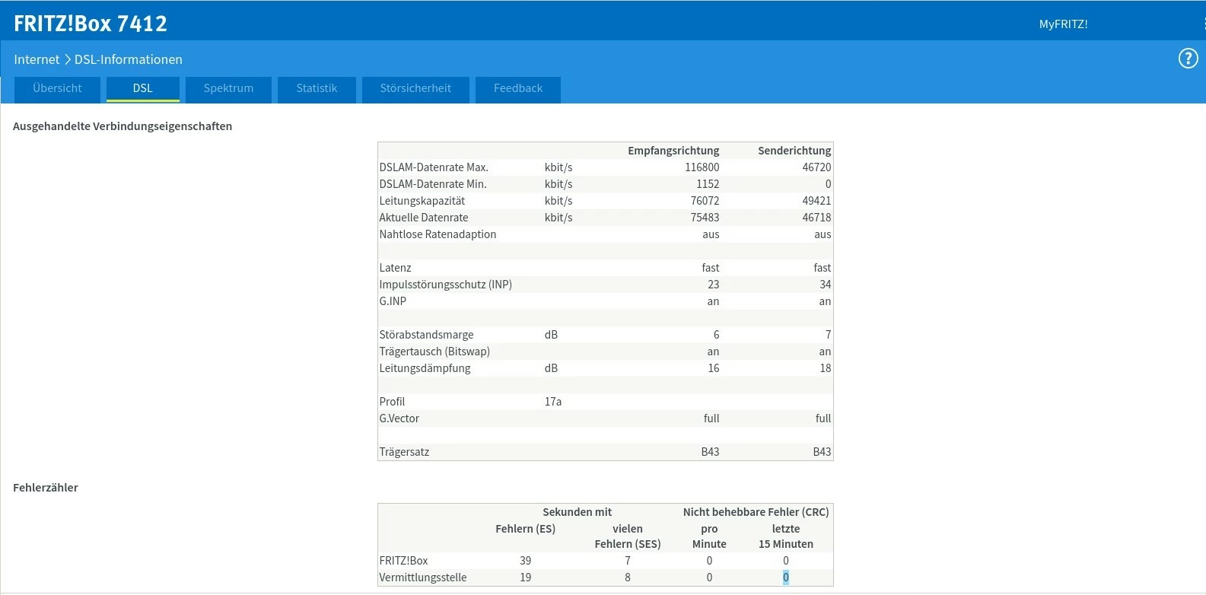This screenshot has width=1206, height=595.
Task: Select Empfangsrichtung Trägersatz value B43
Action: click(x=710, y=452)
